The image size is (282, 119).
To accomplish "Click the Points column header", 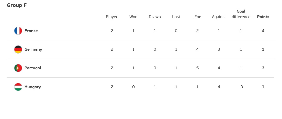I will pyautogui.click(x=263, y=17).
